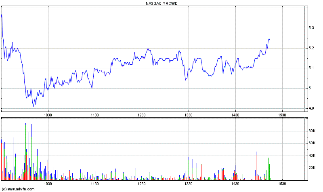Click the red previous-close line on price chart
Image resolution: width=323 pixels, height=192 pixels.
[x=153, y=10]
